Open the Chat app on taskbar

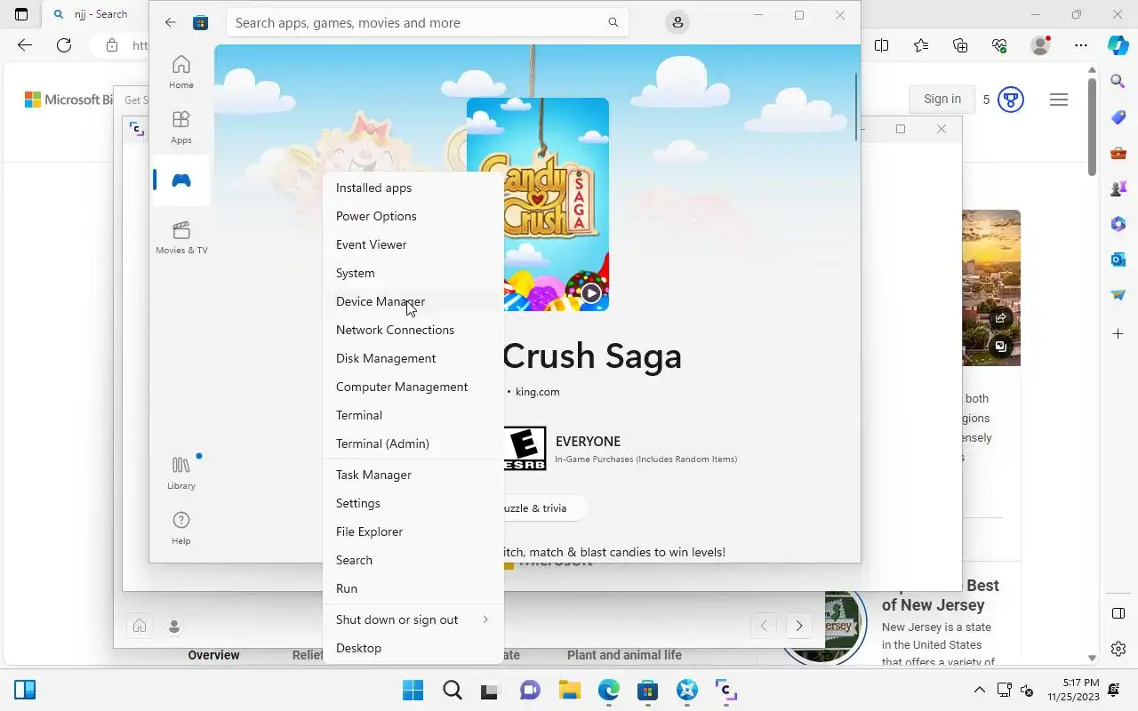(x=530, y=691)
